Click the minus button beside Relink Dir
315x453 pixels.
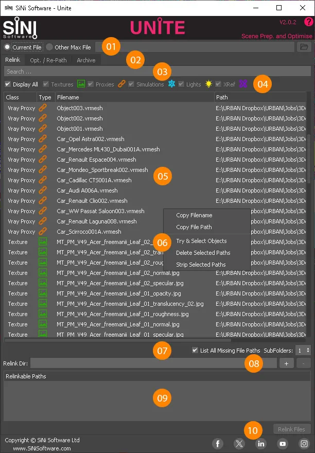coord(304,363)
